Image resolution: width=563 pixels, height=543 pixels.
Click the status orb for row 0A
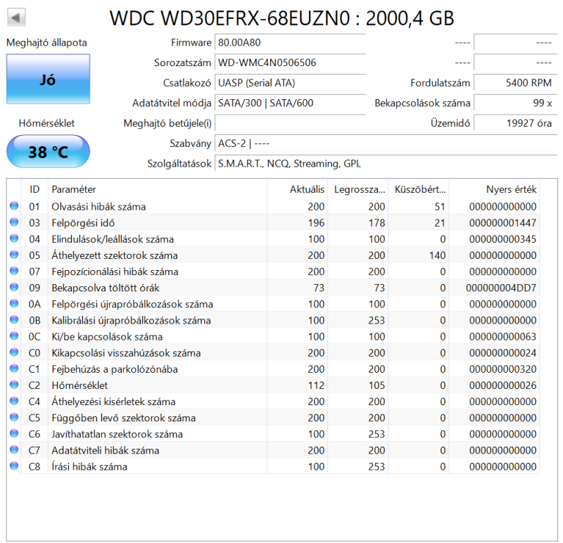pyautogui.click(x=14, y=304)
